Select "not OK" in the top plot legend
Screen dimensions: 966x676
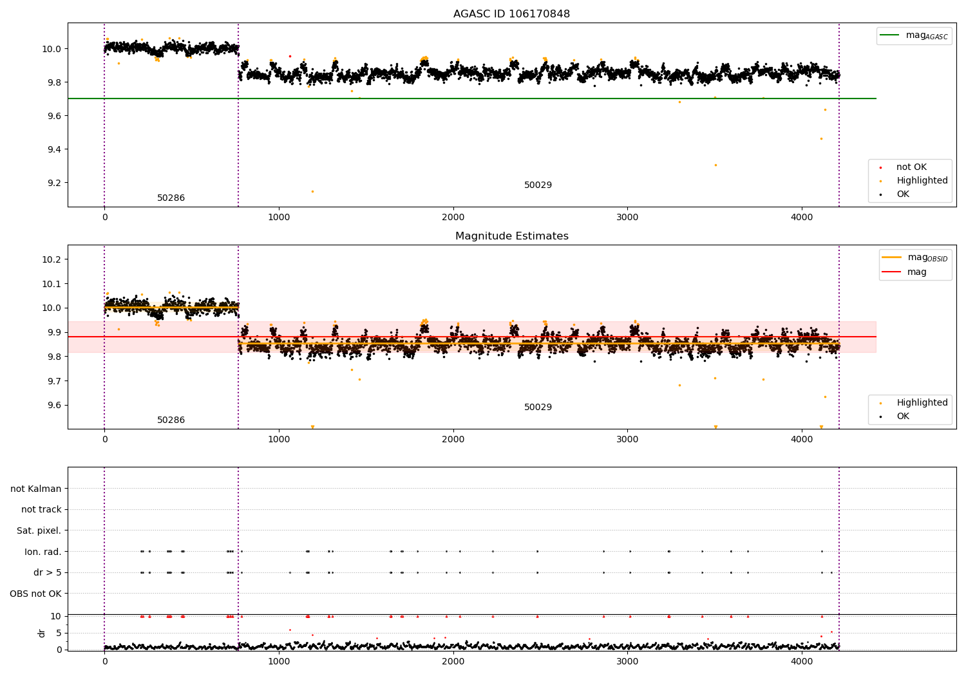pos(903,167)
